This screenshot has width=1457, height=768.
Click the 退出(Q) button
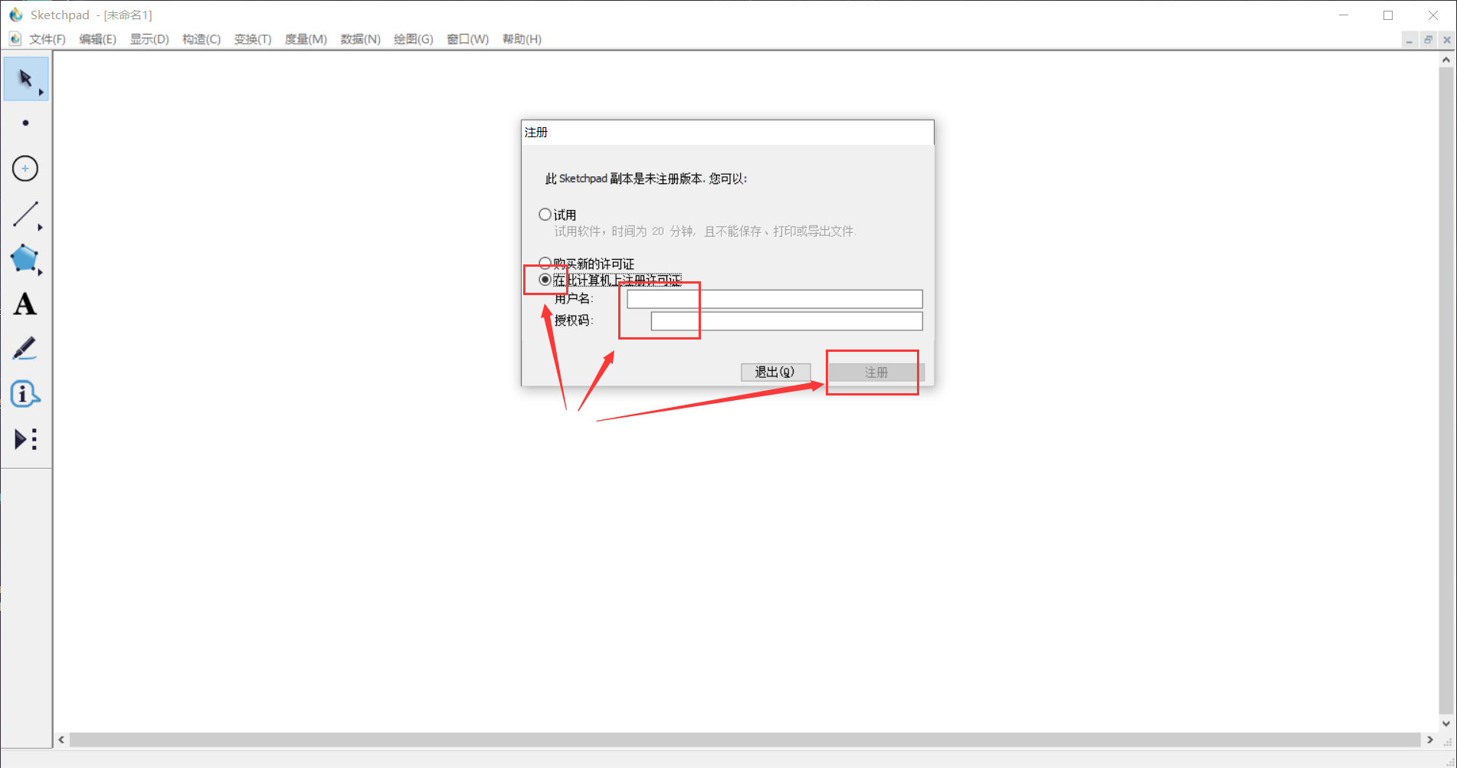(775, 372)
